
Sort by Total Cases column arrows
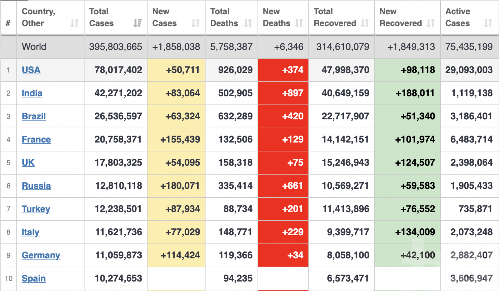(x=137, y=23)
